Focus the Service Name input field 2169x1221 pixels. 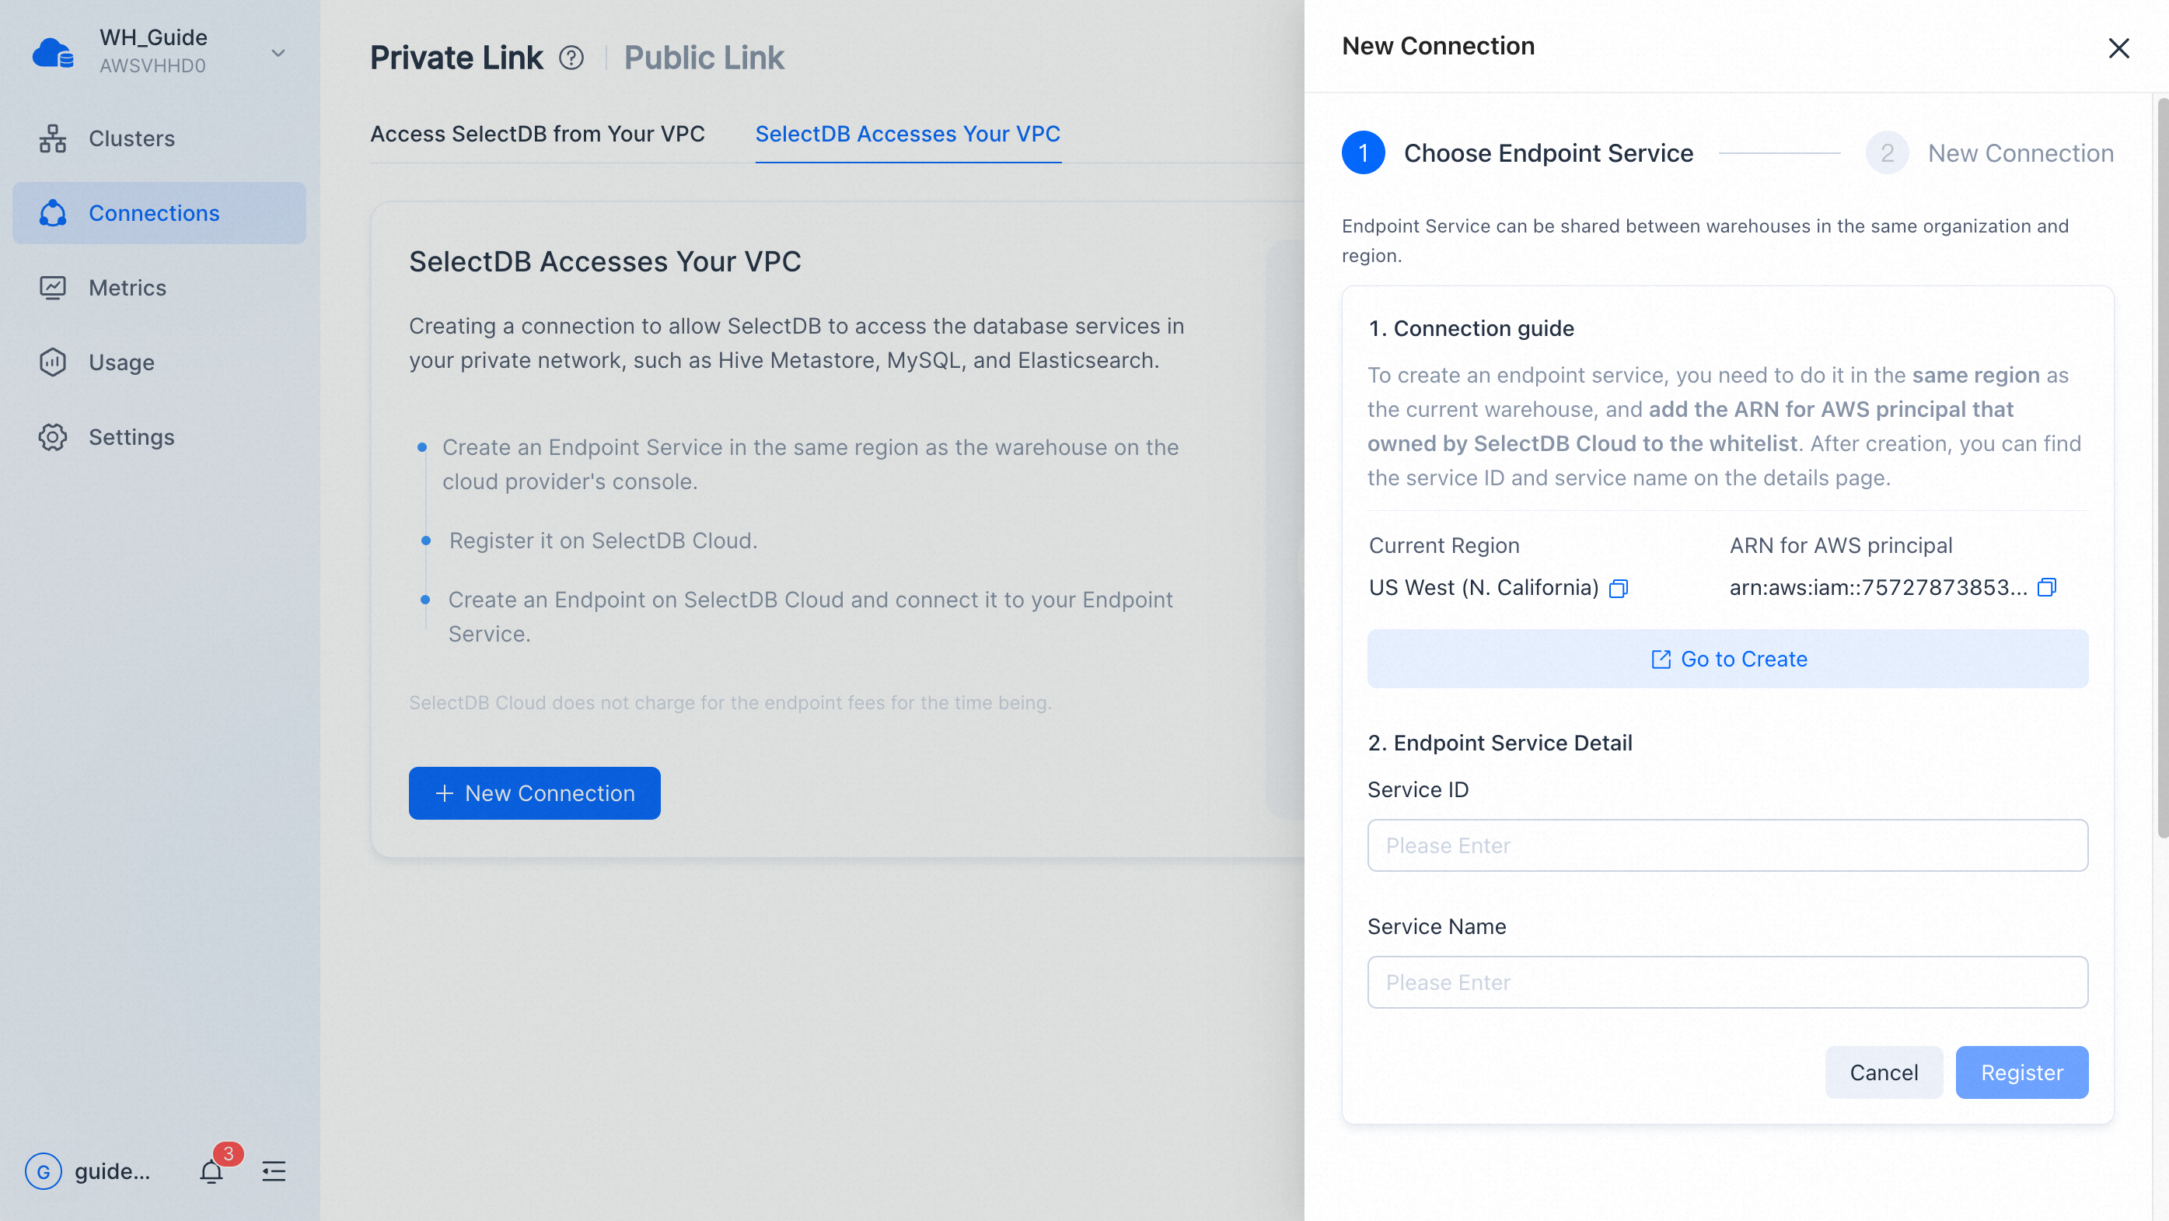(1727, 981)
